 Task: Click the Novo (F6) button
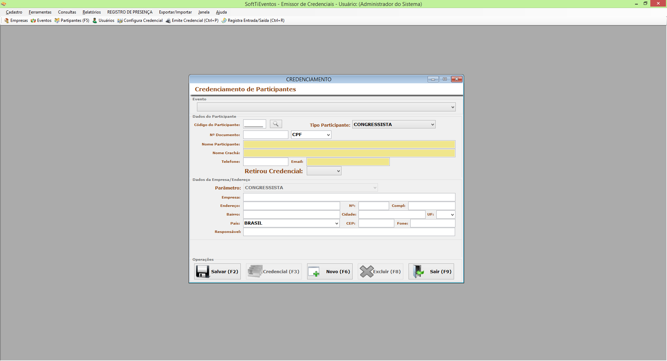point(330,271)
